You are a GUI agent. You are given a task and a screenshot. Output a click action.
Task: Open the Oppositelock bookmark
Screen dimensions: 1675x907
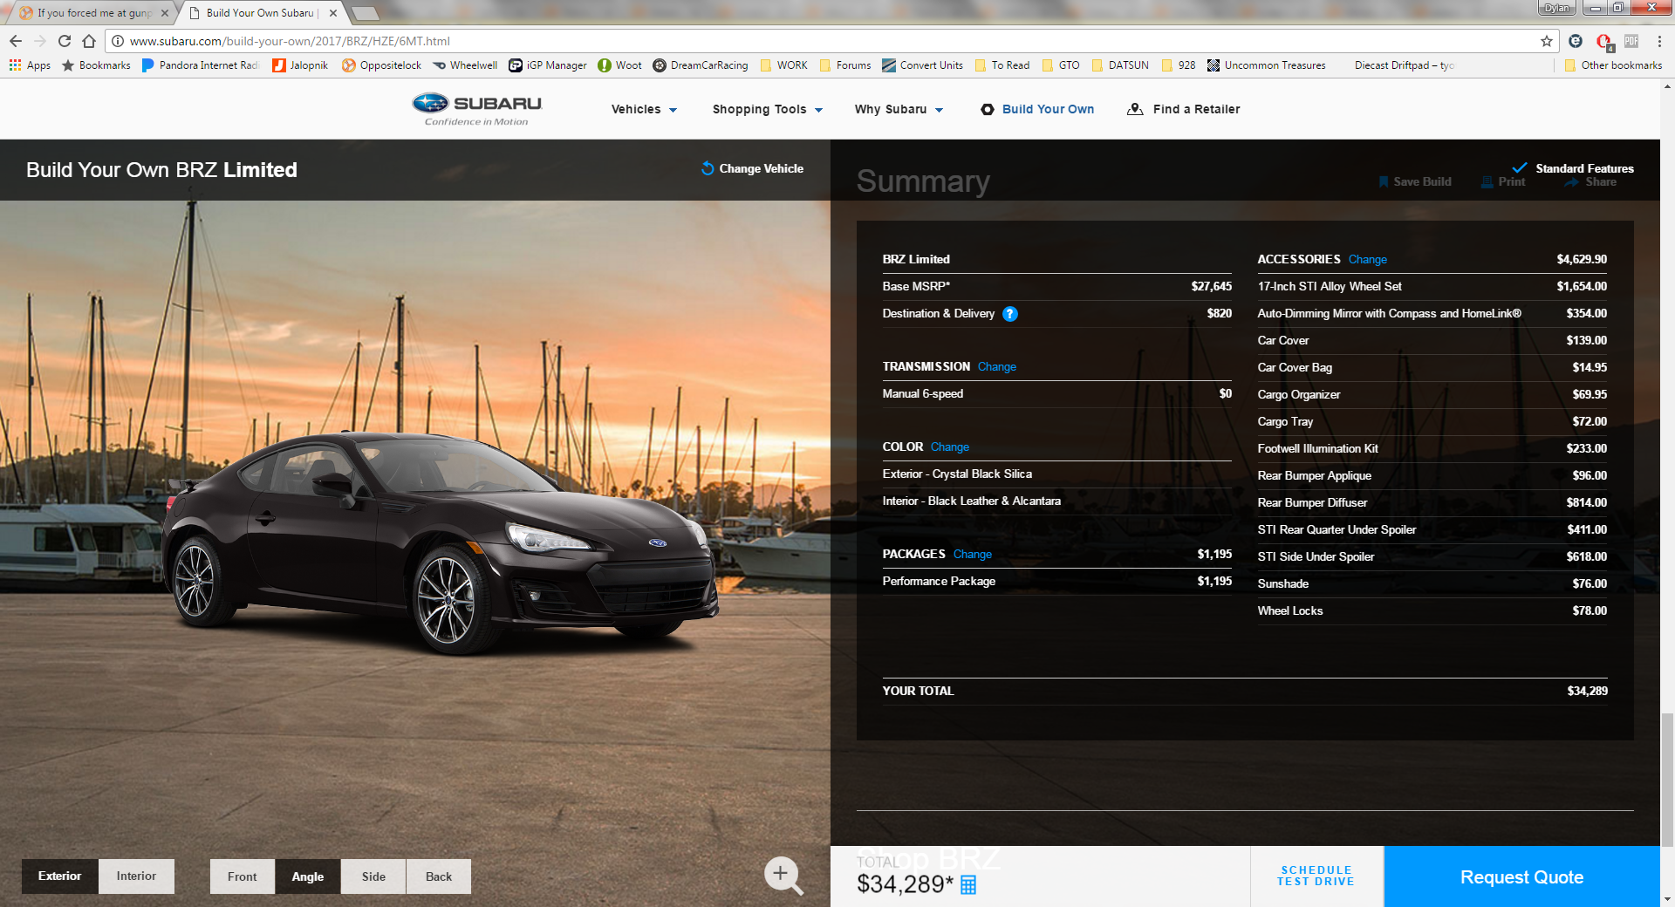tap(381, 65)
